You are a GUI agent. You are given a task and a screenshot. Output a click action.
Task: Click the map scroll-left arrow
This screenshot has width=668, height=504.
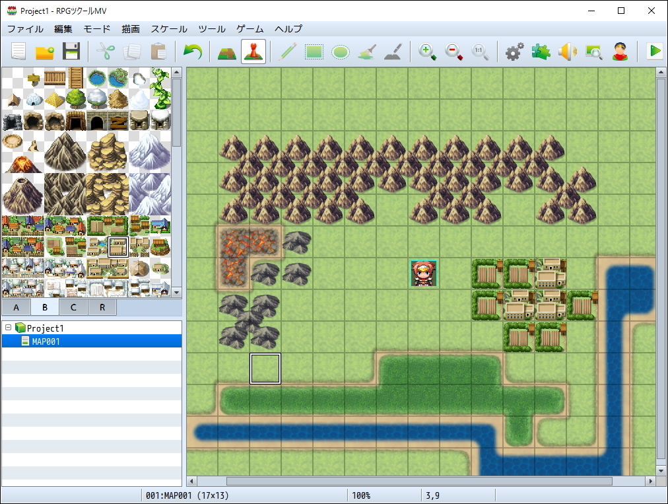click(191, 482)
